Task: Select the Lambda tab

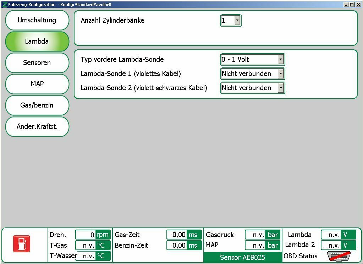Action: point(37,42)
